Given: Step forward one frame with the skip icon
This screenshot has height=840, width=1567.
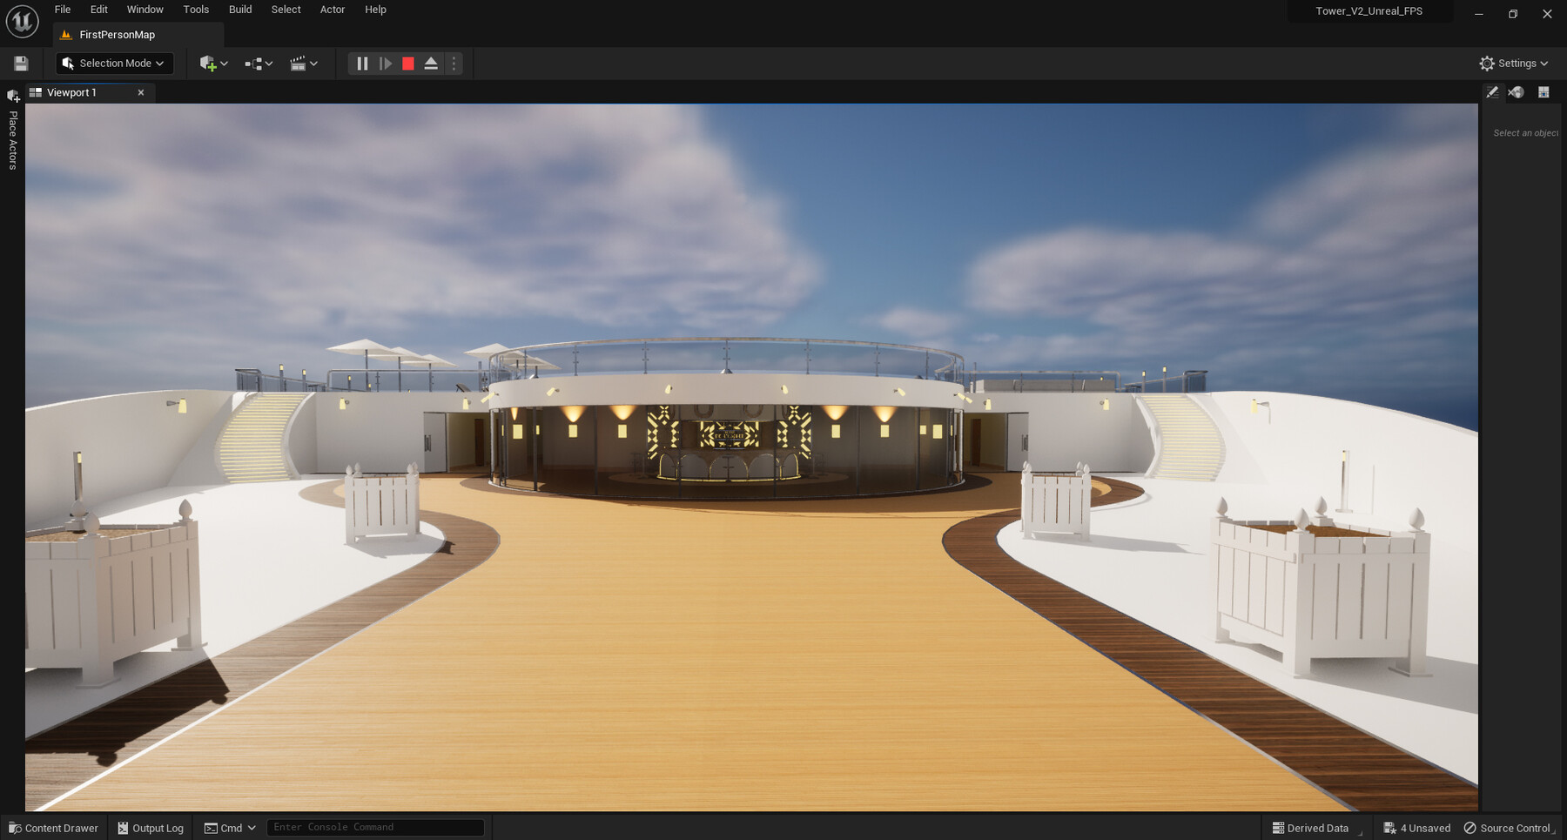Looking at the screenshot, I should [386, 63].
